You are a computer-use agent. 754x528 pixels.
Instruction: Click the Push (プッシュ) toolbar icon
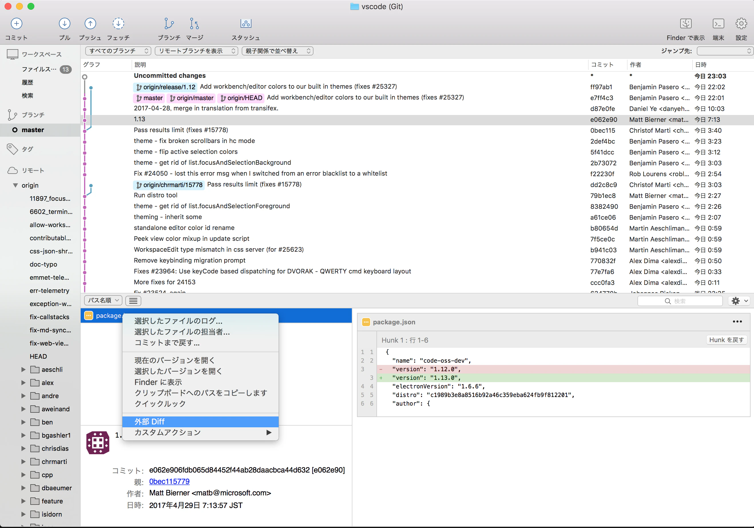click(x=90, y=24)
